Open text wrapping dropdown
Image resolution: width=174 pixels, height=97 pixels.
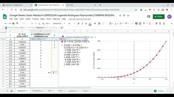[x=122, y=23]
